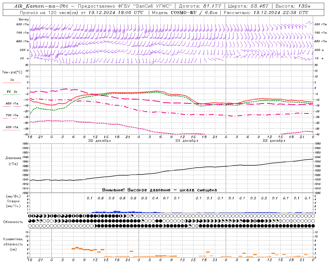Click the Модель COSMO-RU / 6.6км label

184,13
